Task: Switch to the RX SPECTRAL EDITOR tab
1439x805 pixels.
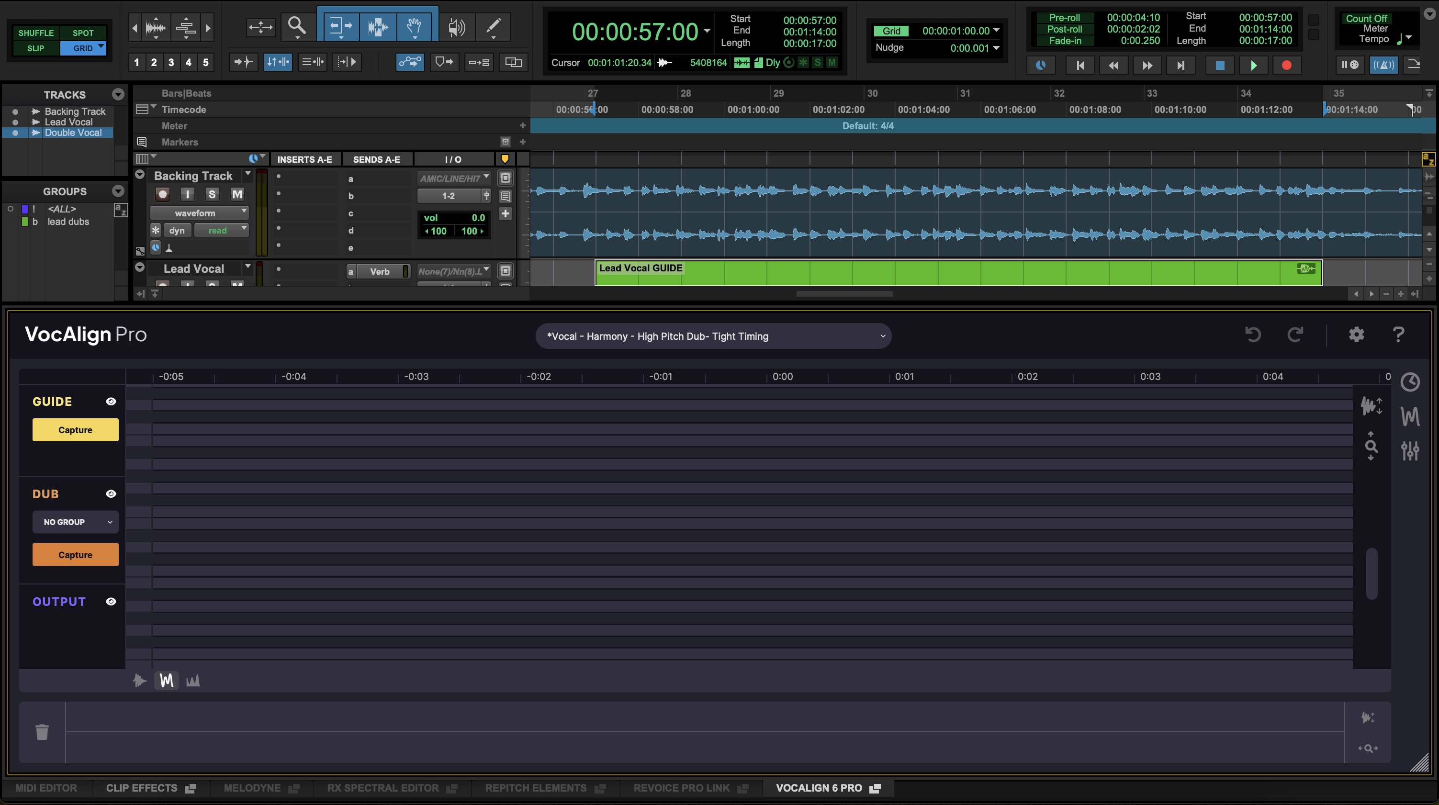Action: pos(382,788)
